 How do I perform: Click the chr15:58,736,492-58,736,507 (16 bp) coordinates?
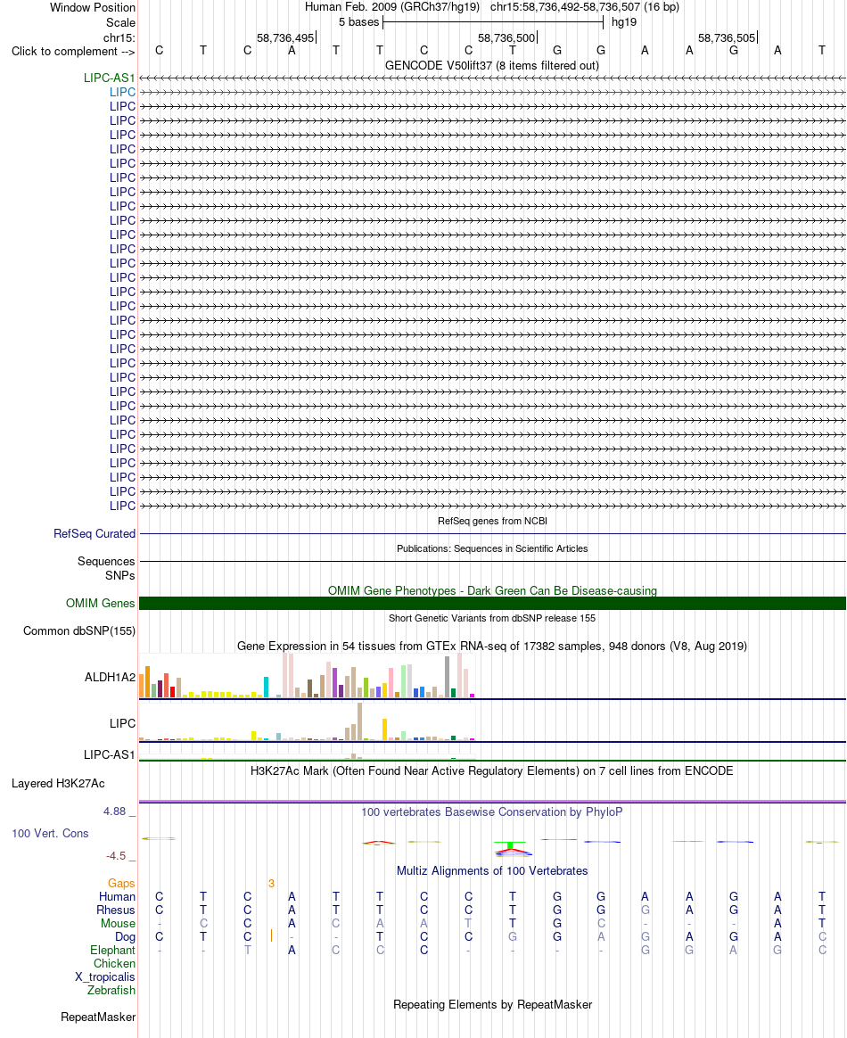coord(584,7)
